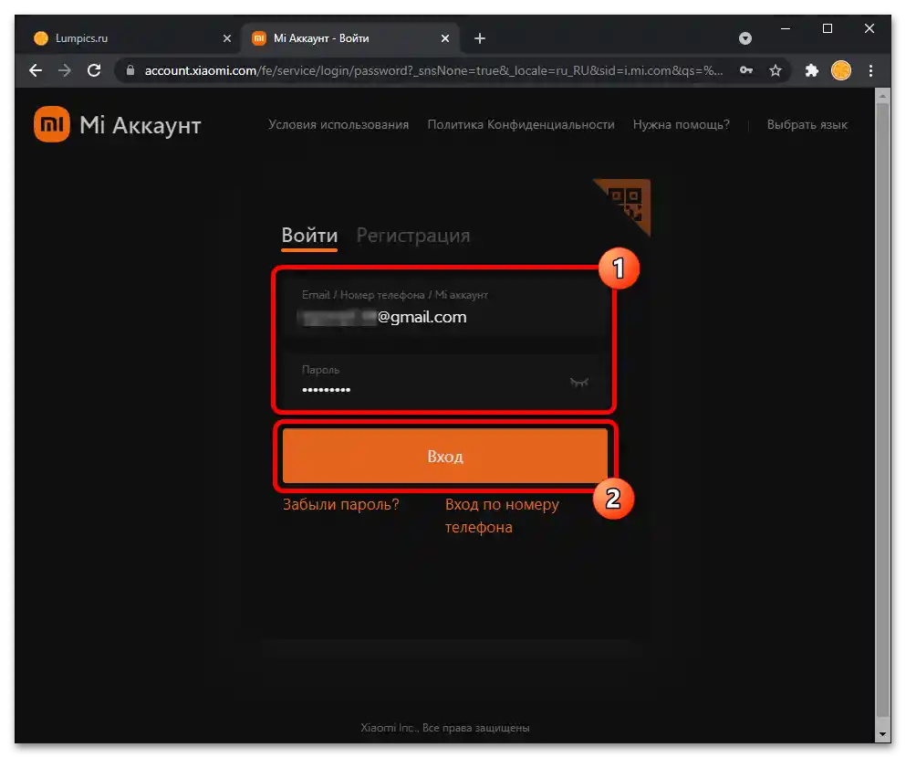Click the Xiaomi Inc. footer text
The height and width of the screenshot is (758, 906).
coord(445,728)
